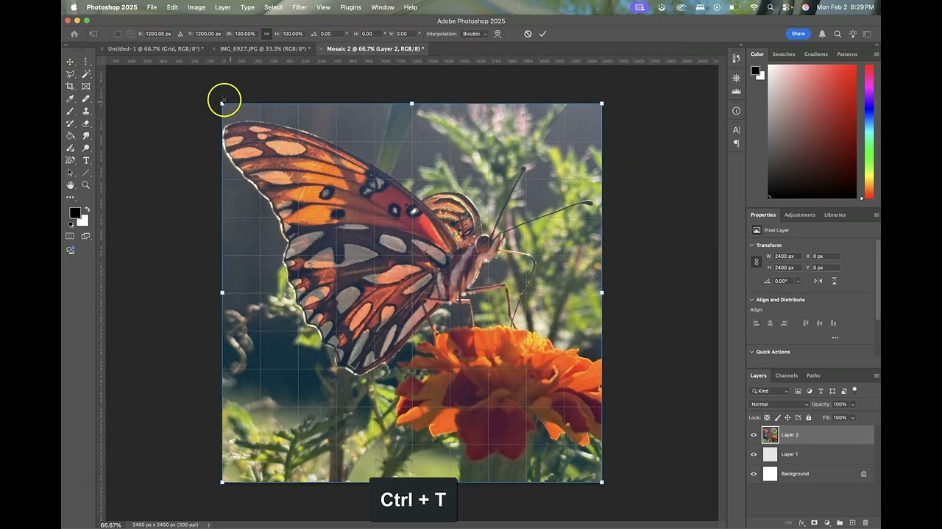Hide the Background layer eye icon
This screenshot has width=942, height=529.
pyautogui.click(x=754, y=474)
